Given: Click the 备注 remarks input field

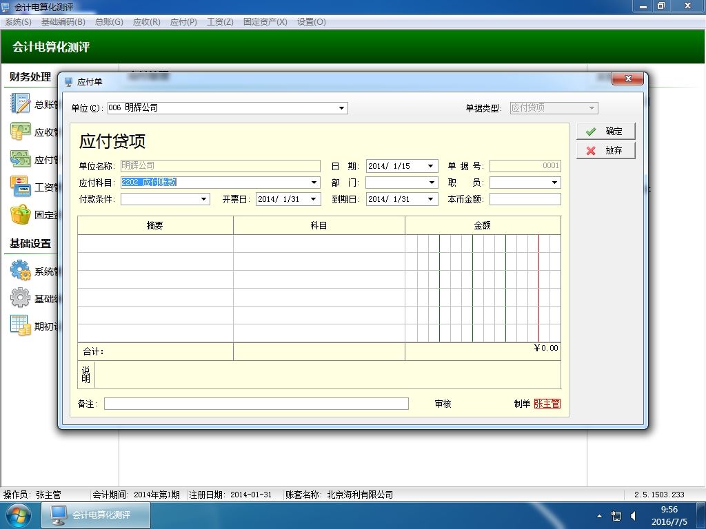Looking at the screenshot, I should tap(256, 404).
